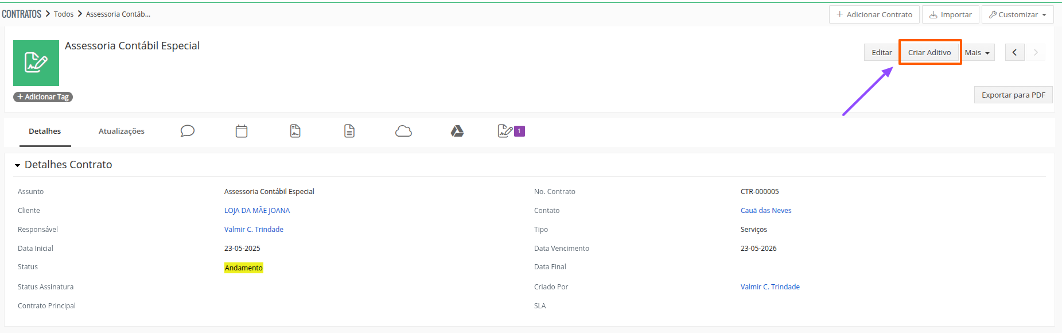The height and width of the screenshot is (333, 1062).
Task: Click the green contract record icon
Action: (36, 63)
